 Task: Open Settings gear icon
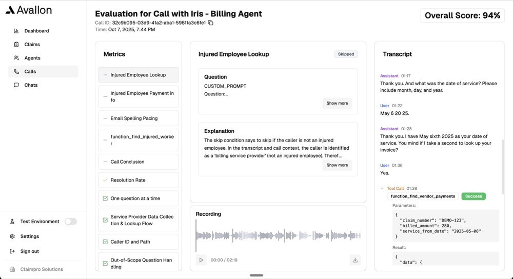[12, 236]
